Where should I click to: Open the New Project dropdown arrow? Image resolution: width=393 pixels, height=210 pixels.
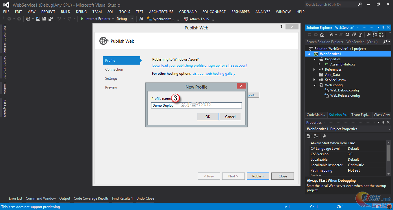pos(33,19)
